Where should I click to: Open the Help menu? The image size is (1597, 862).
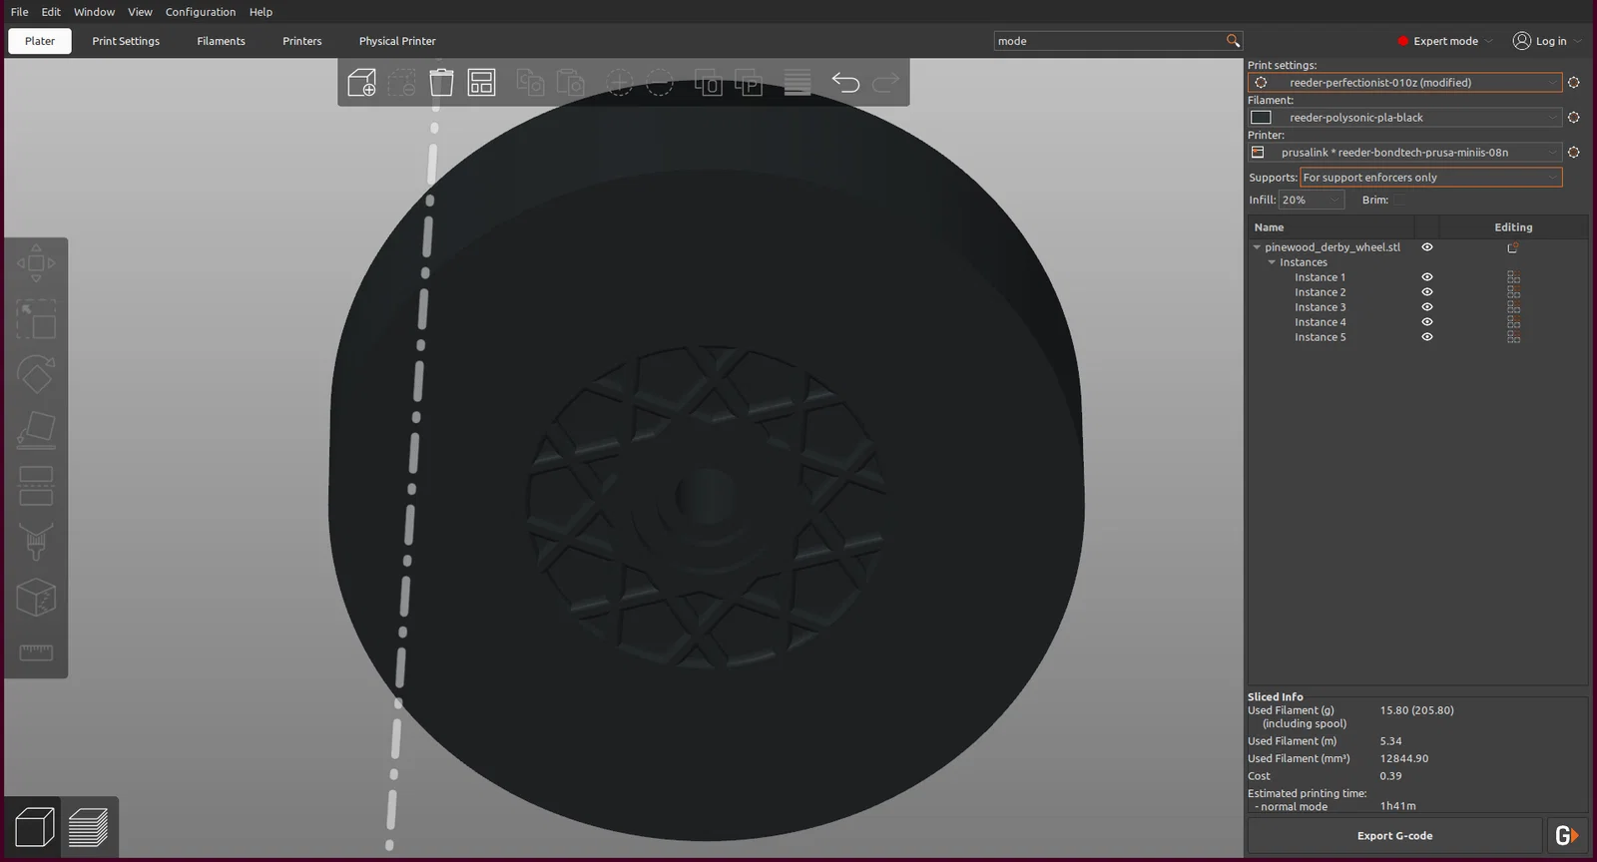pyautogui.click(x=261, y=12)
